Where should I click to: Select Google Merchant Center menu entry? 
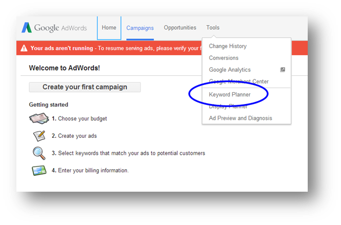239,81
